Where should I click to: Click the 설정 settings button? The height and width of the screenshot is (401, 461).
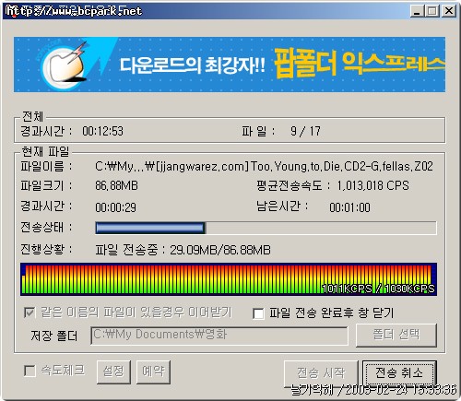pyautogui.click(x=113, y=372)
